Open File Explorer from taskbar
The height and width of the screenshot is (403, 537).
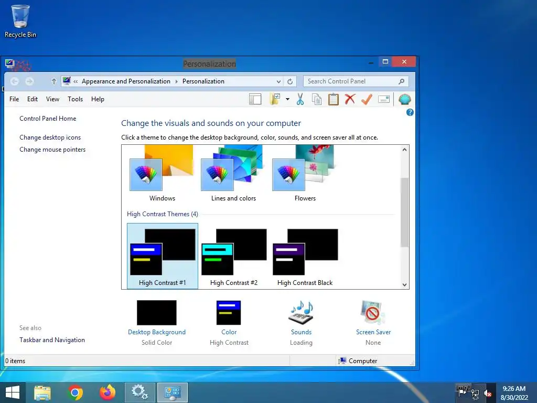pos(42,393)
